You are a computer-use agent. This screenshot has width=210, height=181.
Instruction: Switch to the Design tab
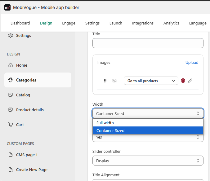(x=46, y=23)
